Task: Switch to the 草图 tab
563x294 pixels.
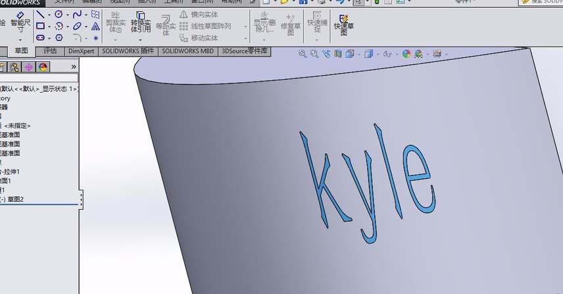Action: click(21, 51)
